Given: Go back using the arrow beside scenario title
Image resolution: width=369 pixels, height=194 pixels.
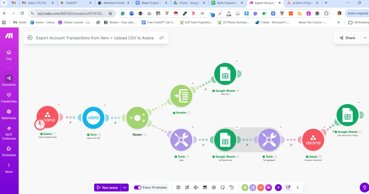Looking at the screenshot, I should point(30,38).
